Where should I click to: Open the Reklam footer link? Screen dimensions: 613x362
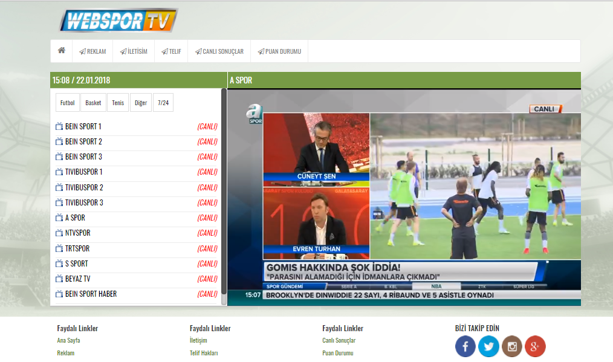pos(66,353)
